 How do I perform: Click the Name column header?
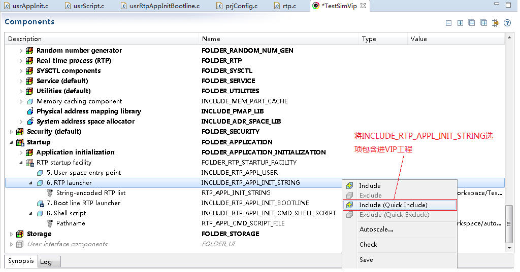coord(211,39)
